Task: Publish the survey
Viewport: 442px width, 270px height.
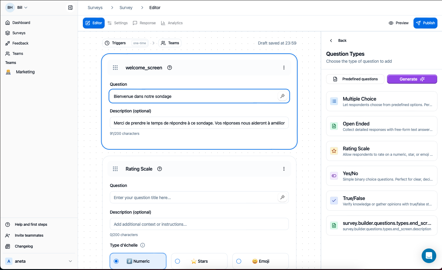Action: 425,23
